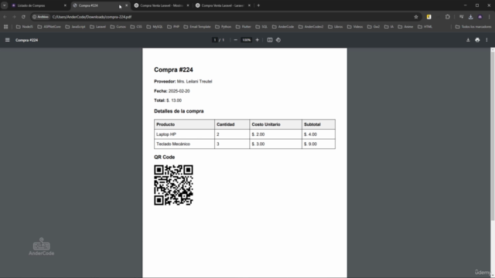Open the Python bookmark folder
The width and height of the screenshot is (495, 278).
(x=224, y=27)
